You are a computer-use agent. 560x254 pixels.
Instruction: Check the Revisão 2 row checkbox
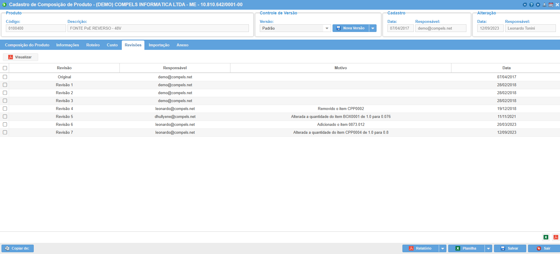(x=5, y=93)
